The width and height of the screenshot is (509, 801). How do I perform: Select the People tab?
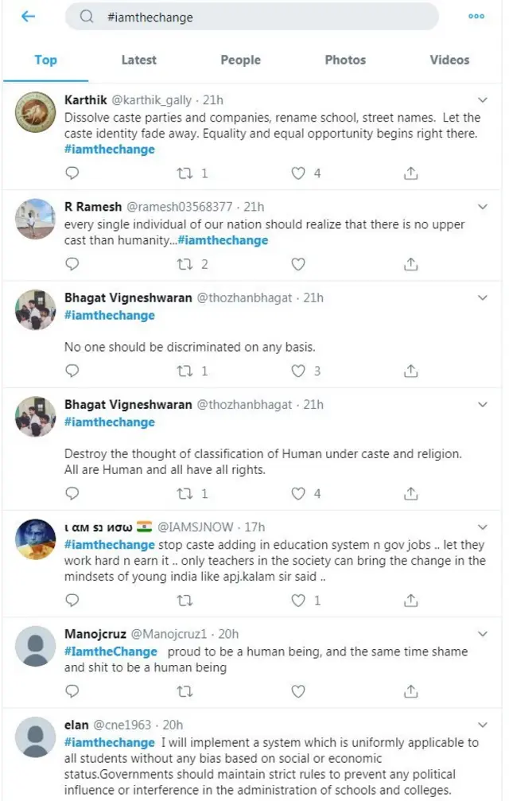[x=240, y=60]
